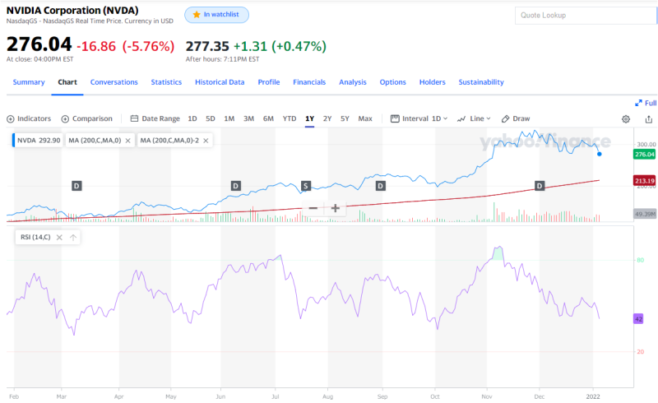Open the Analysis tab
This screenshot has height=403, width=658.
[353, 82]
